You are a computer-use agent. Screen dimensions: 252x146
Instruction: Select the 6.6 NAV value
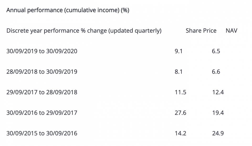click(216, 72)
